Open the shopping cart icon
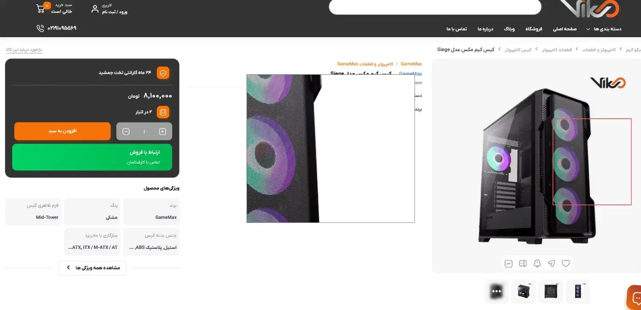This screenshot has width=641, height=310. 41,8
